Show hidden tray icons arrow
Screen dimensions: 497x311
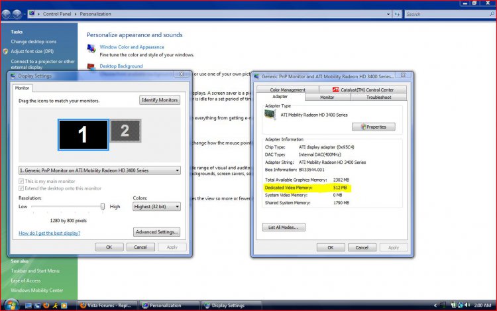435,305
